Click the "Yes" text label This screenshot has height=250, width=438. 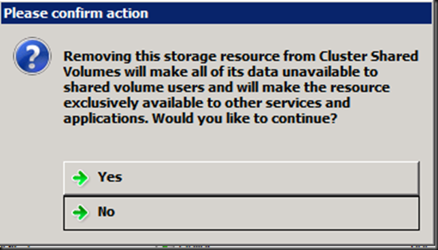coord(109,177)
